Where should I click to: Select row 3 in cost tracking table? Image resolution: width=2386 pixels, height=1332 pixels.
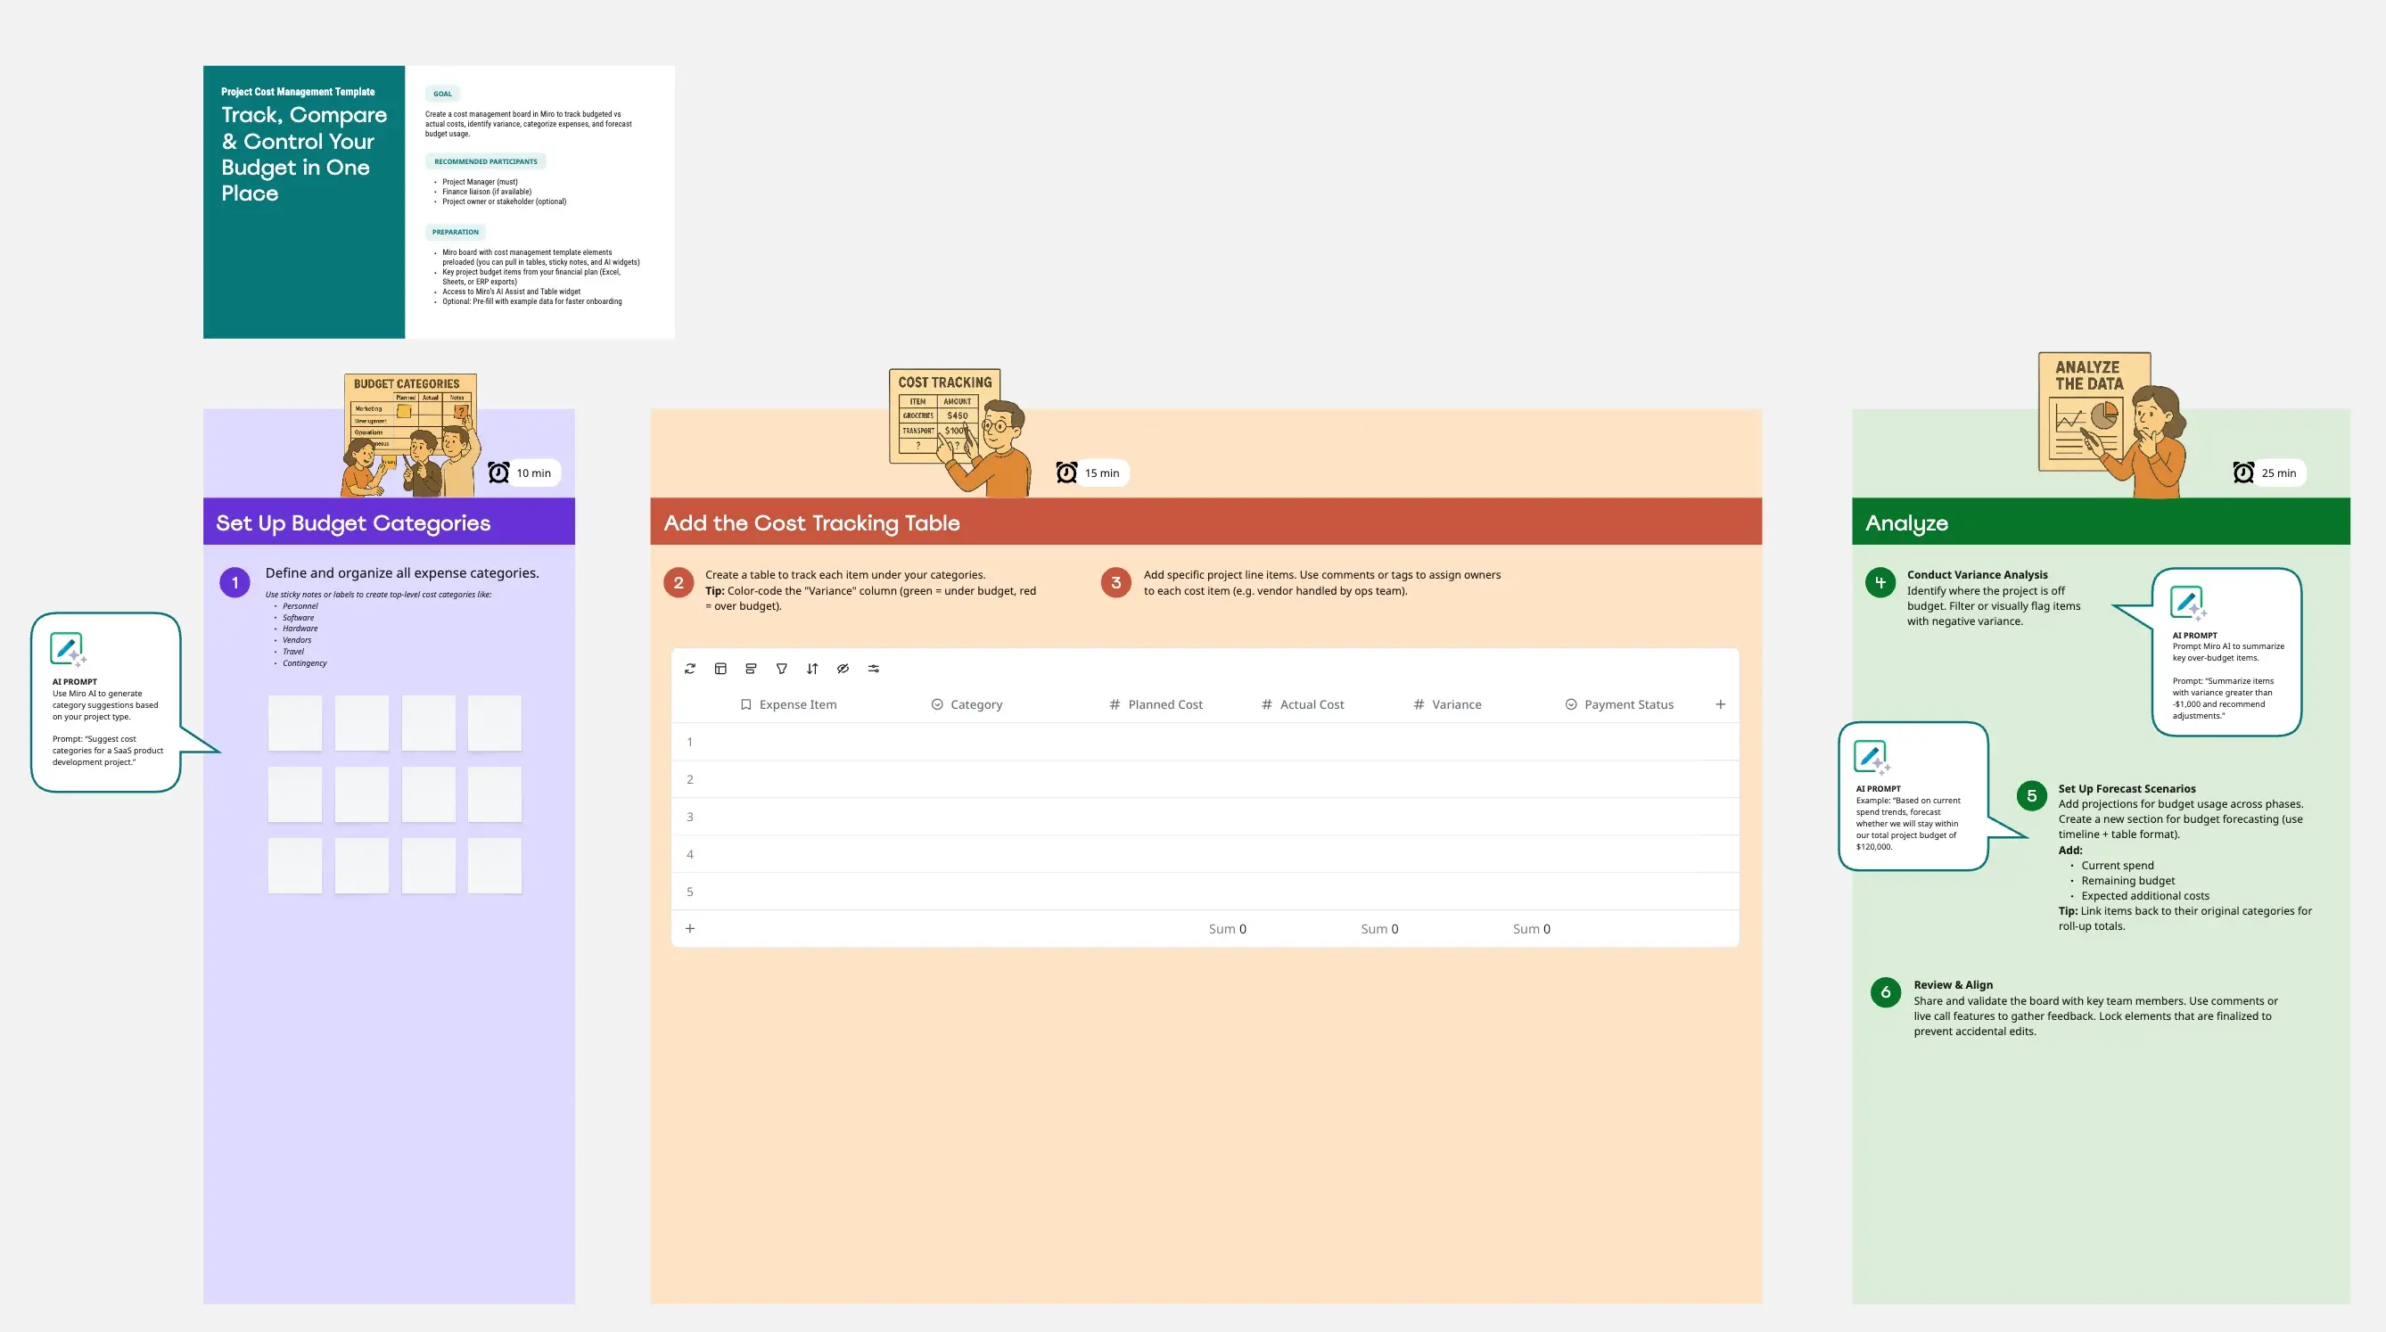690,817
